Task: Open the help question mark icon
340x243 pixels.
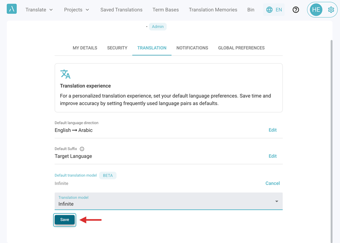Action: (x=296, y=10)
